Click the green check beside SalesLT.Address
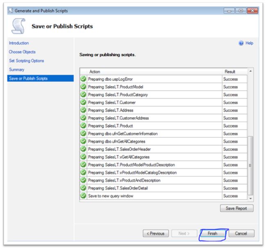 pos(83,110)
